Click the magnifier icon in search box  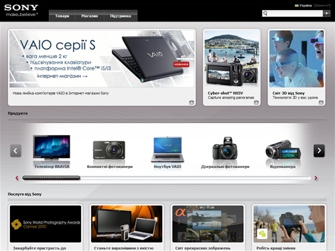tap(265, 13)
